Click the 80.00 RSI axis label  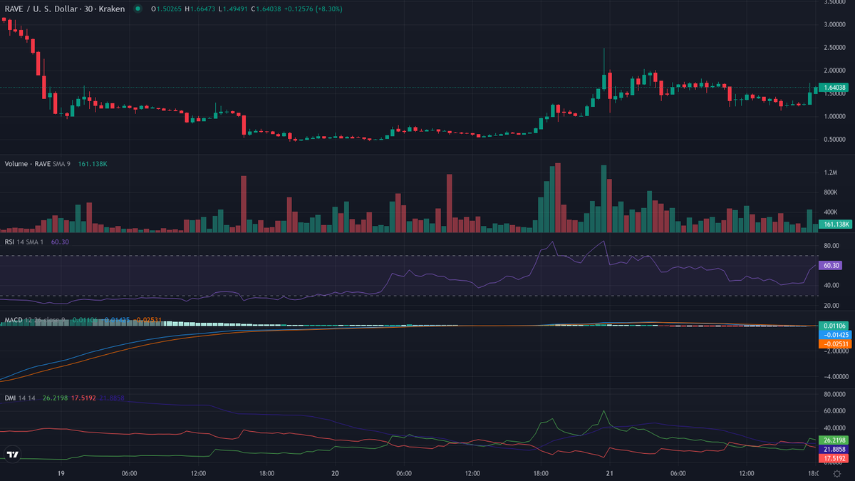pos(830,246)
